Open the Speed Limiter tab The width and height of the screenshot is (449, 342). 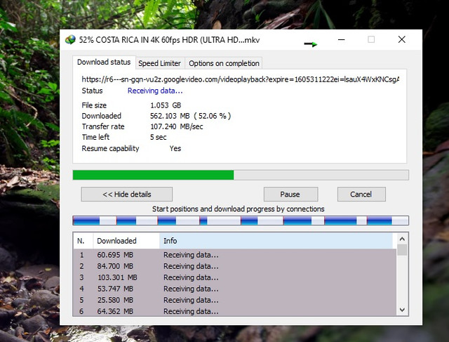[159, 63]
